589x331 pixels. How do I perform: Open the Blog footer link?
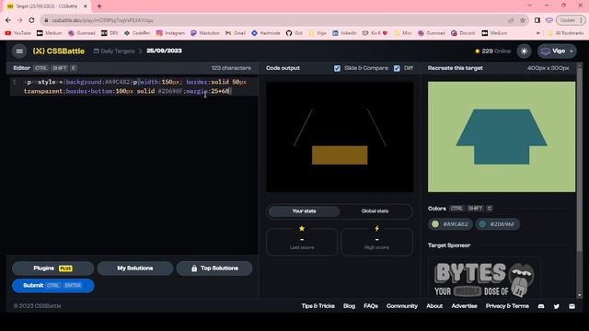pyautogui.click(x=349, y=306)
